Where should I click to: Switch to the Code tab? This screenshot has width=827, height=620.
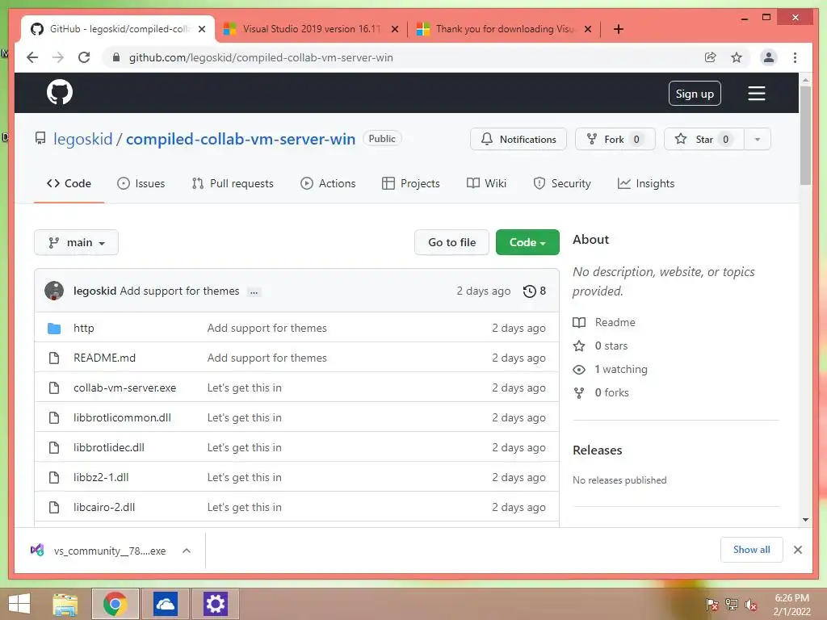pos(69,183)
